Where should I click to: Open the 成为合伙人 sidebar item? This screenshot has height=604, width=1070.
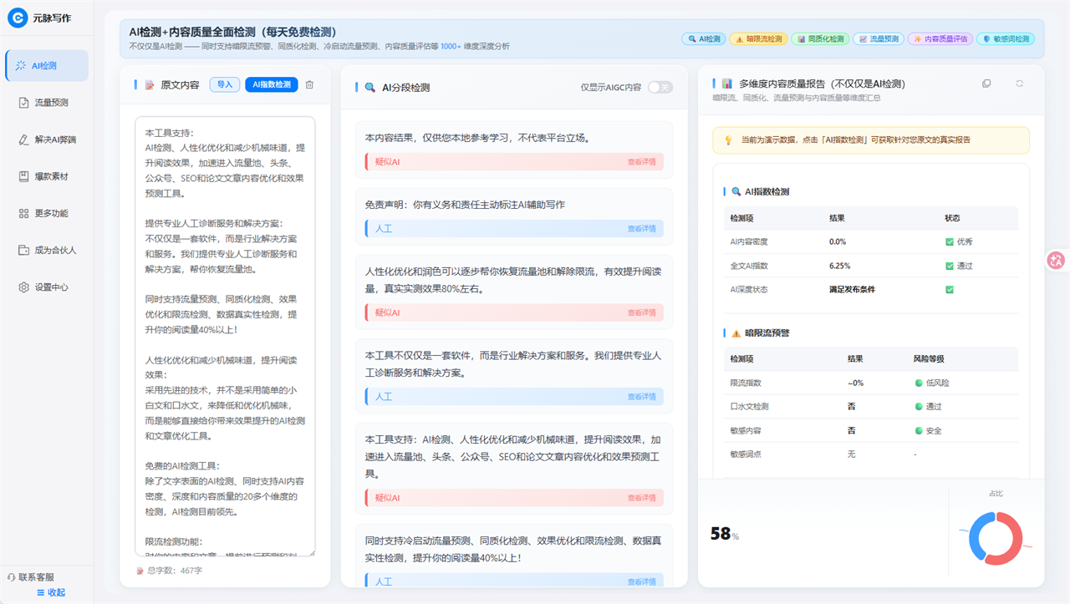[47, 250]
